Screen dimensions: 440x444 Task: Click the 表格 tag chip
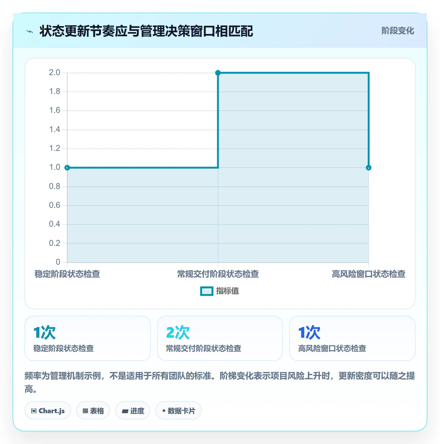(x=93, y=411)
